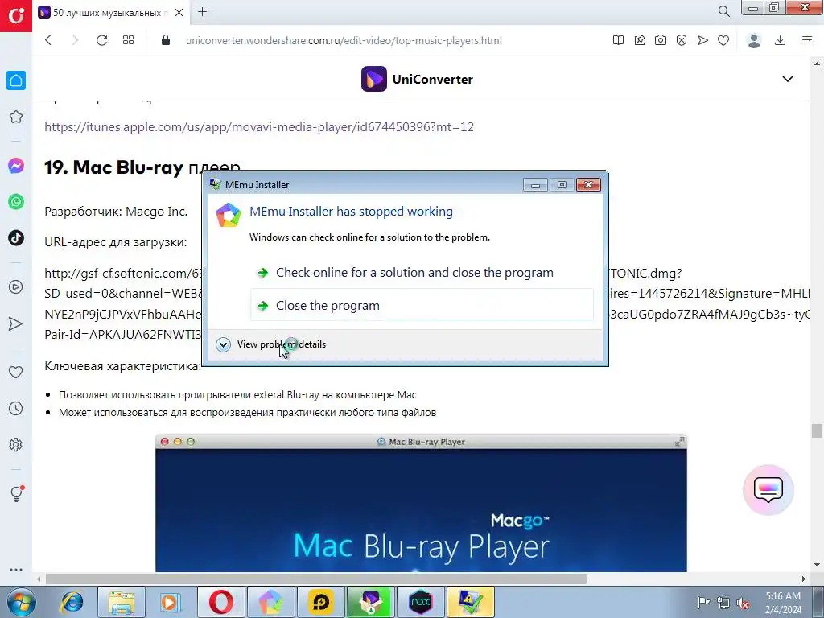Click the My Flow send icon in toolbar
This screenshot has height=618, width=824.
702,40
